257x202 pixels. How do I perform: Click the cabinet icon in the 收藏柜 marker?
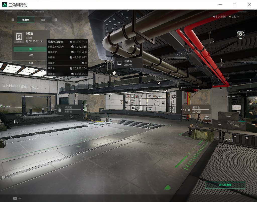[x=119, y=63]
